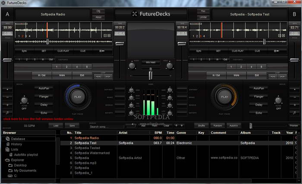302x184 pixels.
Task: Toggle Echo effect on deck A
Action: click(44, 113)
